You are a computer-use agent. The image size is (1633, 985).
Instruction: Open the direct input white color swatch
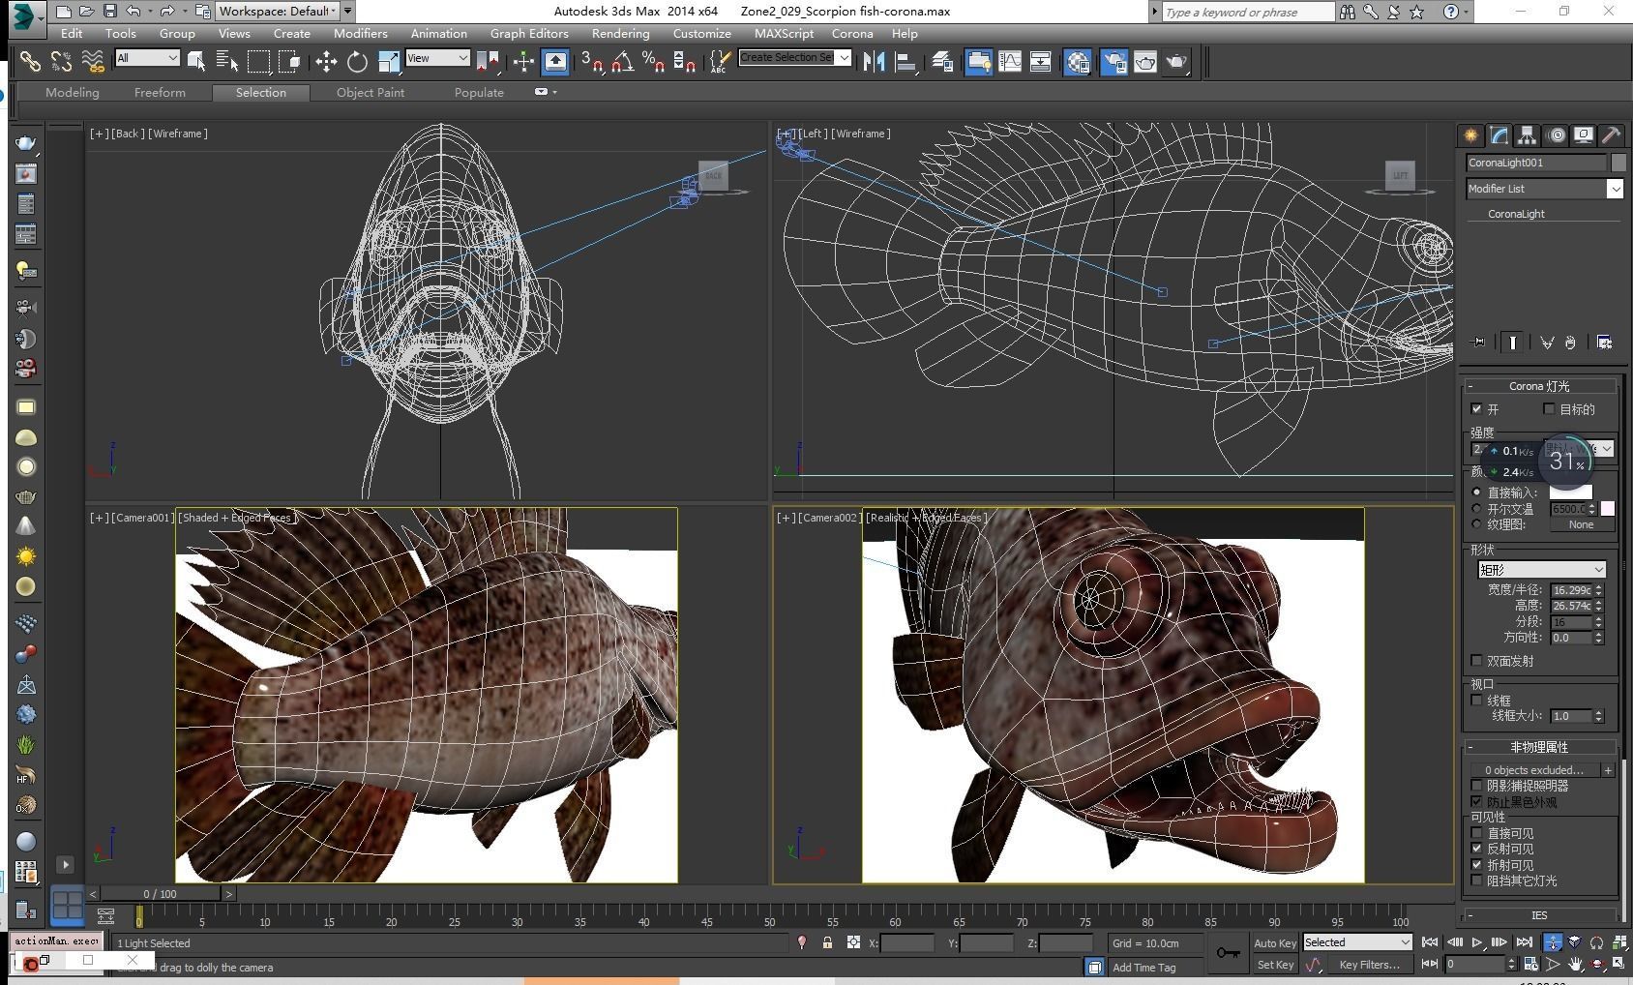(1570, 492)
